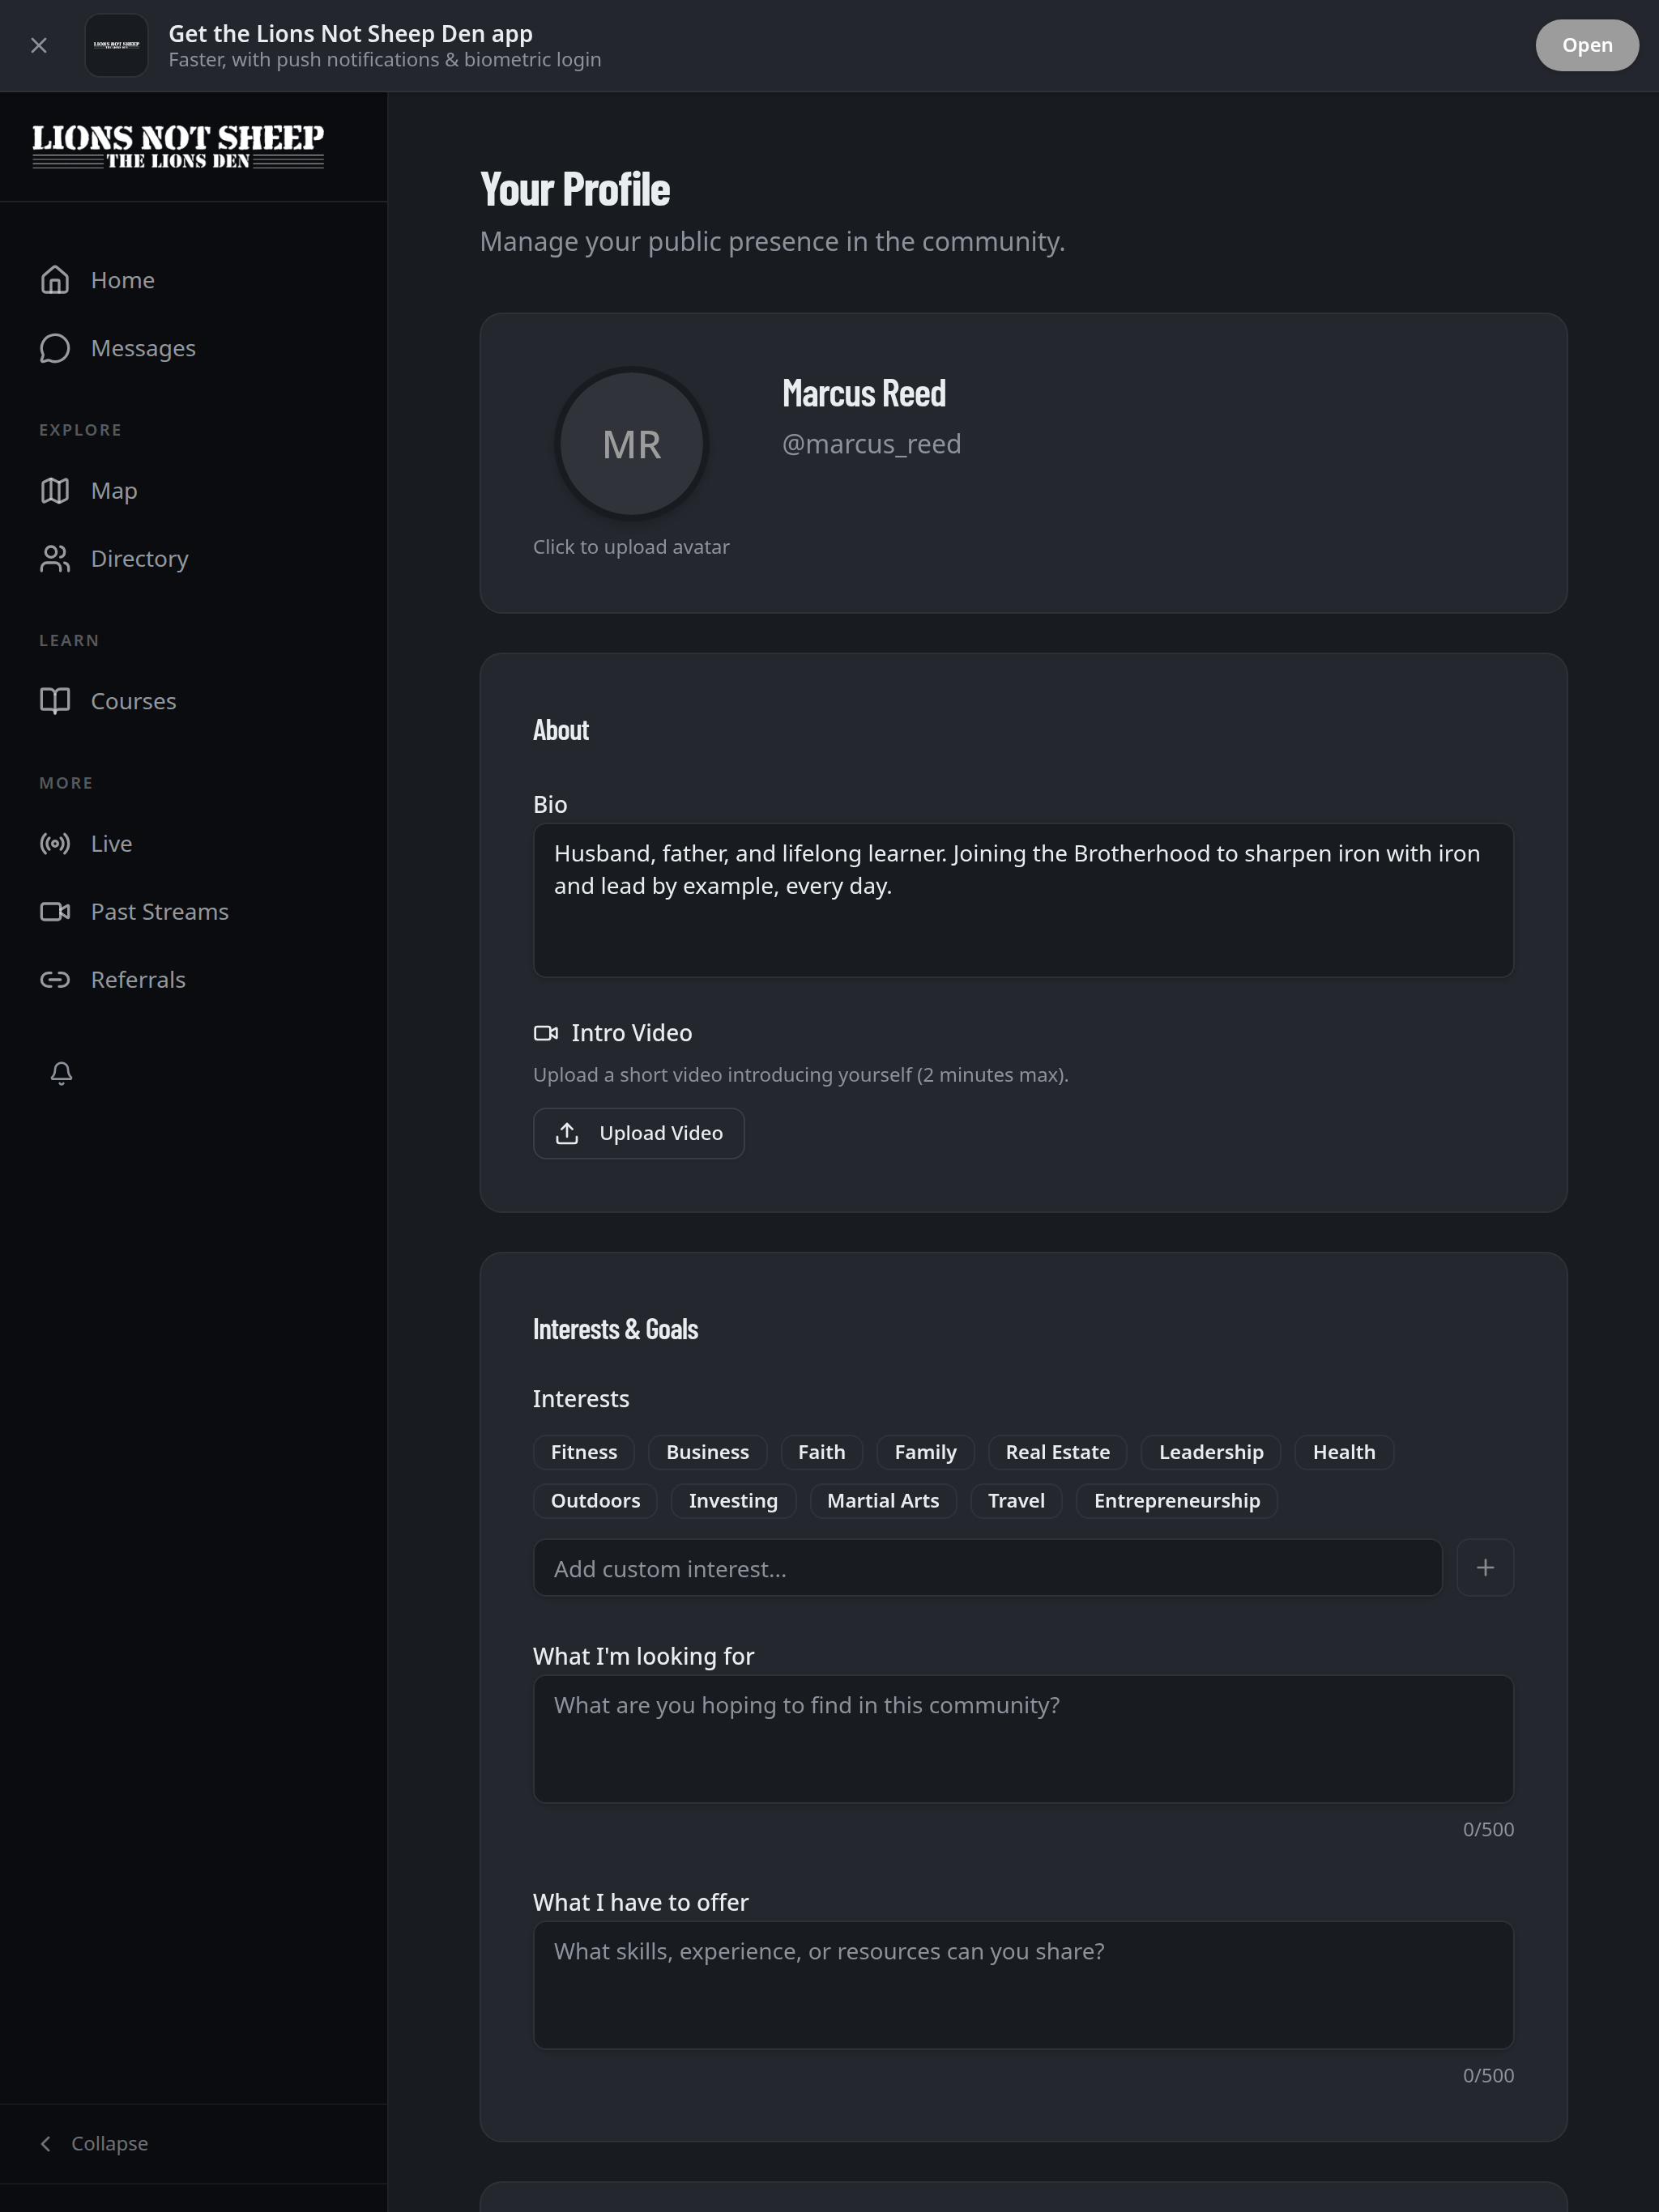Click the Upload Video button
Viewport: 1659px width, 2212px height.
[638, 1133]
